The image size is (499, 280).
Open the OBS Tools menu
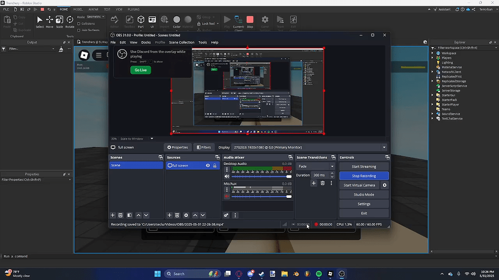click(x=202, y=42)
